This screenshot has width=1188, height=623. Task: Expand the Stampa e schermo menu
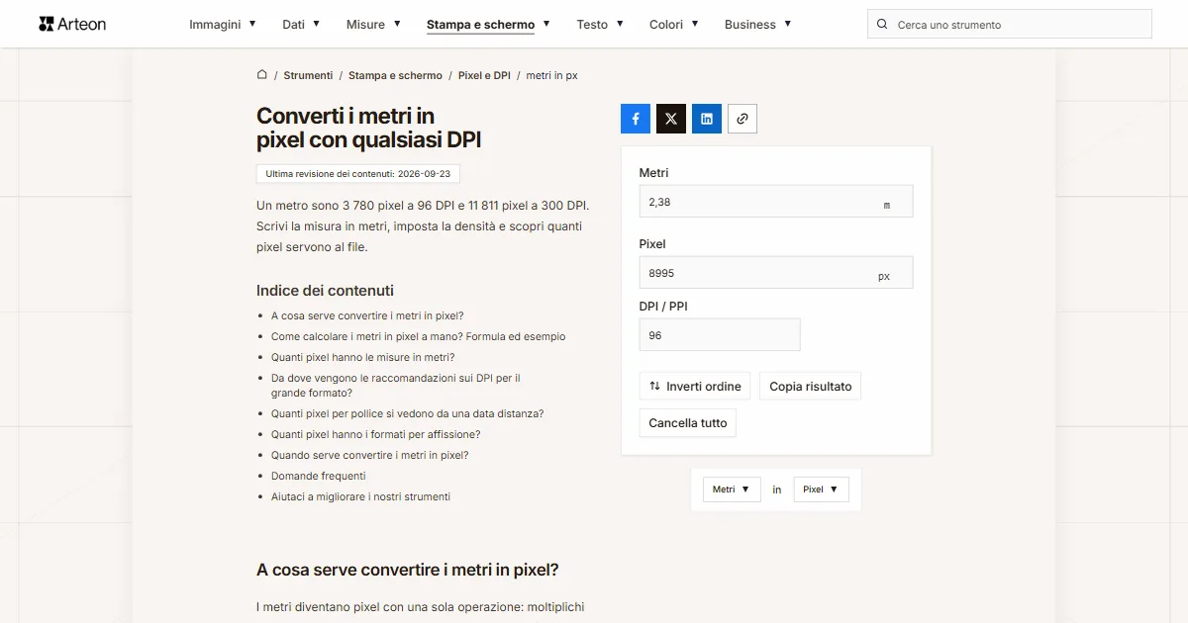(488, 25)
